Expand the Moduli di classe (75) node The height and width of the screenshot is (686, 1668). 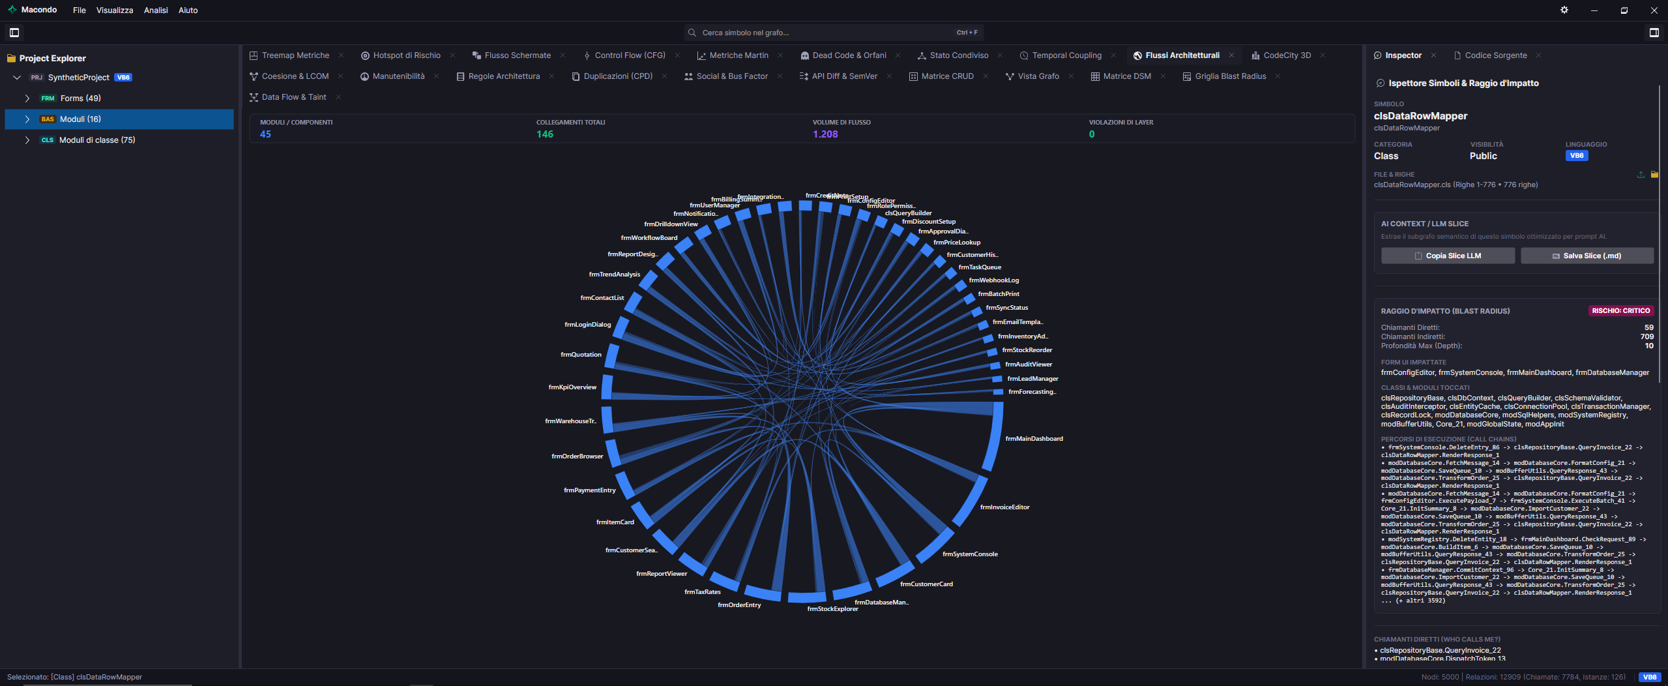tap(27, 140)
